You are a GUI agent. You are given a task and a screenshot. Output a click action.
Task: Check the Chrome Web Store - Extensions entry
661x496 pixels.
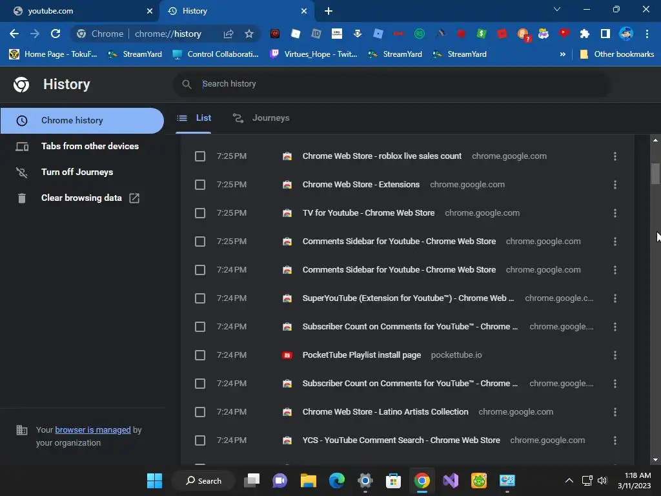click(x=200, y=185)
